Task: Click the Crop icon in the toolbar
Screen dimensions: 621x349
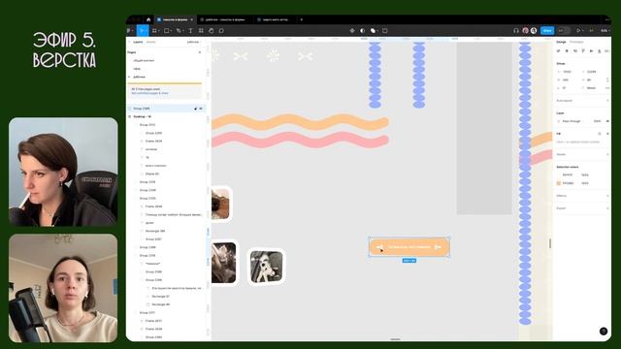Action: click(384, 30)
